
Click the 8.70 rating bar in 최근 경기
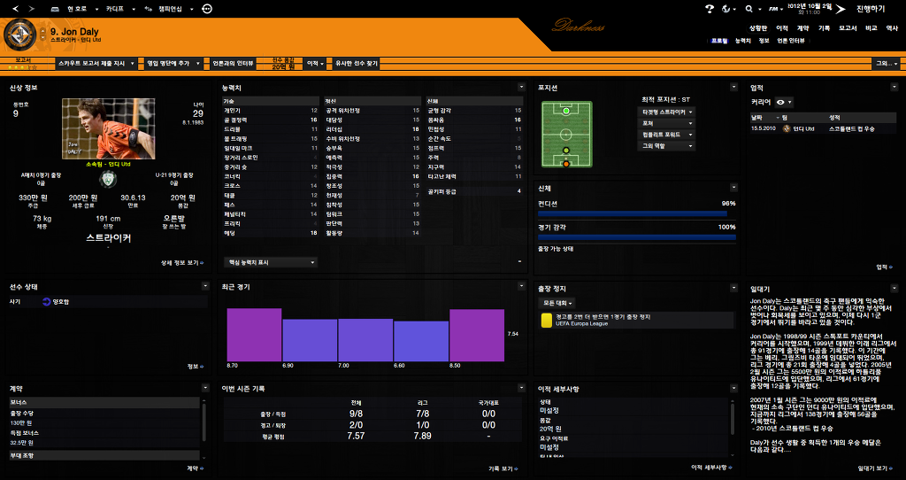click(254, 335)
